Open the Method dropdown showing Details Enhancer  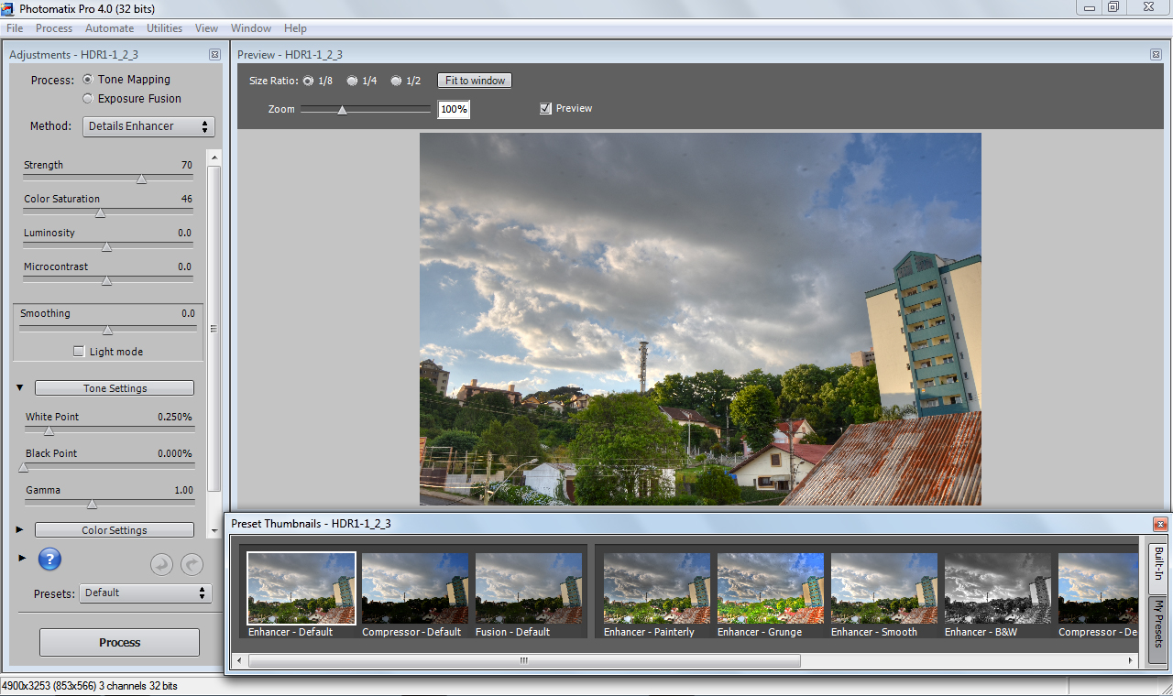click(148, 126)
